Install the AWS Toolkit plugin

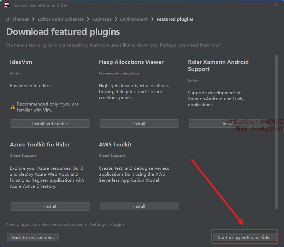139,206
